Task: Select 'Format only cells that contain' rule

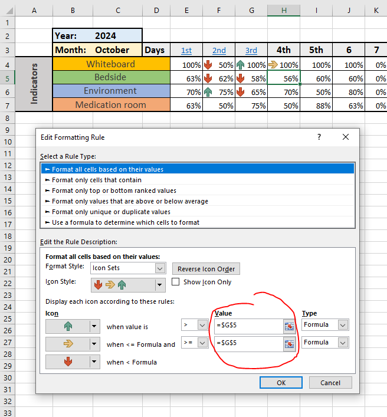Action: coord(198,180)
